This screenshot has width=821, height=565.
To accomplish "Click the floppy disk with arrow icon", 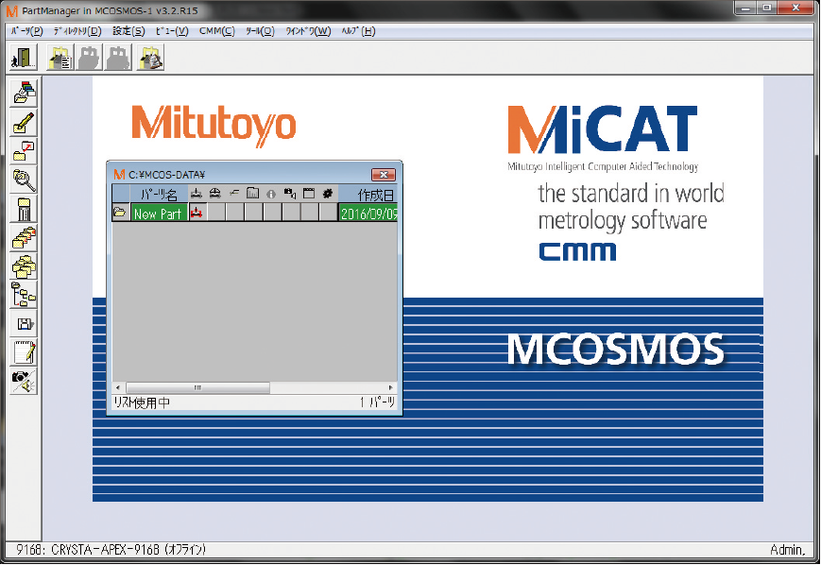I will (x=24, y=324).
